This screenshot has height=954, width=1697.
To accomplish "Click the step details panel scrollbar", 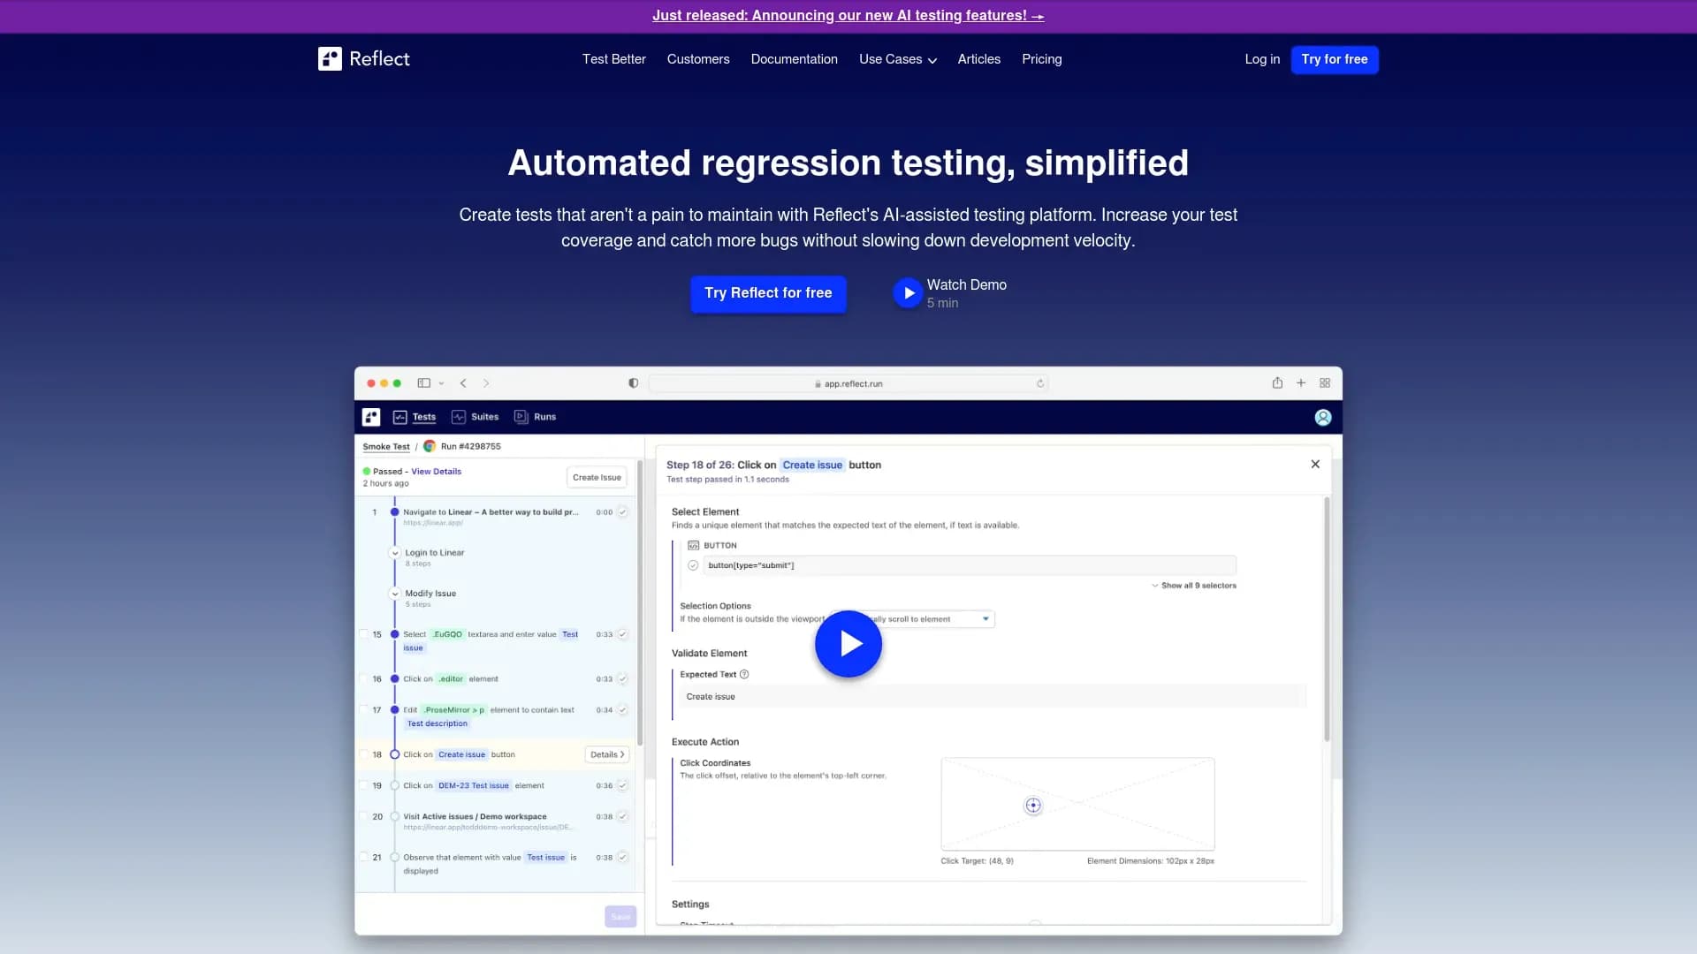I will point(1327,619).
